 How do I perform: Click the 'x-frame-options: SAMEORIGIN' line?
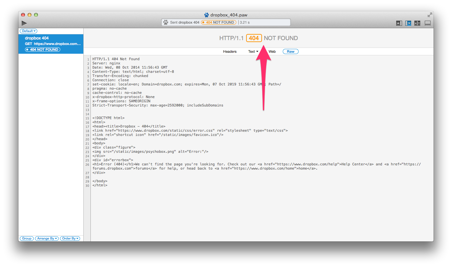[121, 101]
